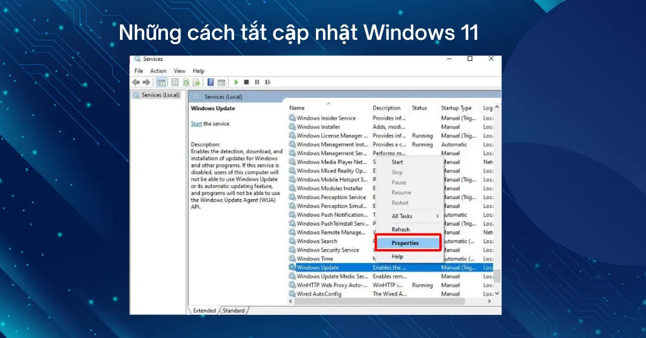The height and width of the screenshot is (338, 646).
Task: Toggle the Show/Hide Console Tree toolbar icon
Action: coord(161,82)
